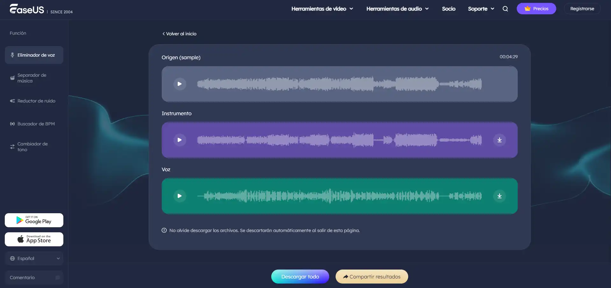611x288 pixels.
Task: Play the Voz track
Action: pyautogui.click(x=180, y=196)
